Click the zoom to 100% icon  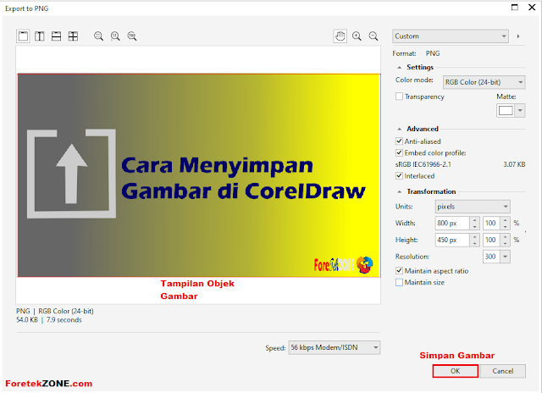point(132,36)
